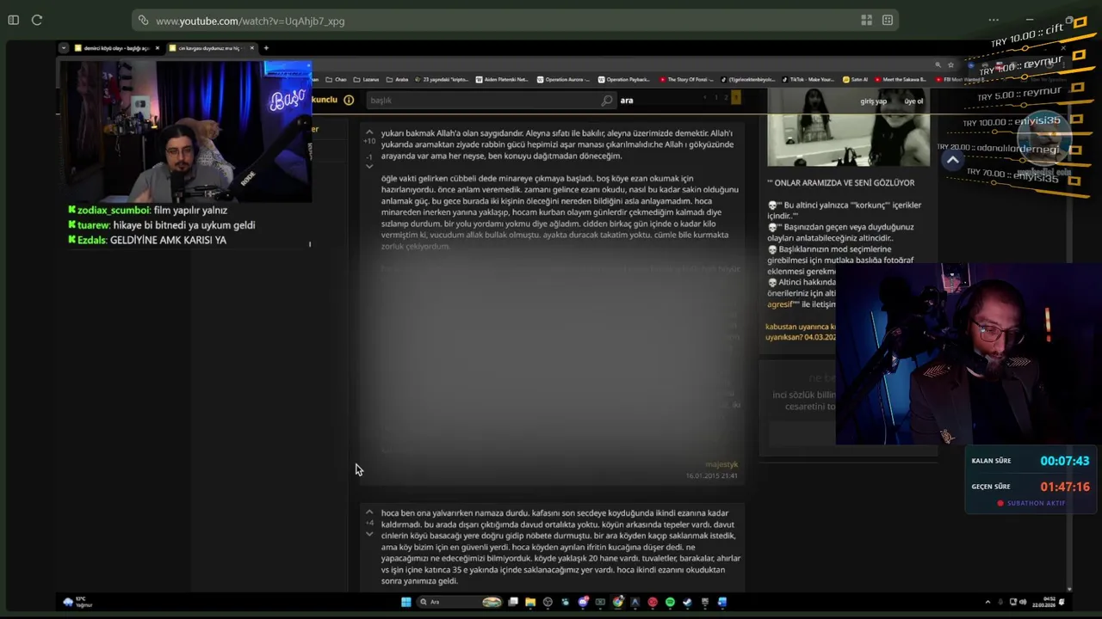Open 'kabustan uyanınca' sidebar topic link
1102x619 pixels.
click(801, 332)
